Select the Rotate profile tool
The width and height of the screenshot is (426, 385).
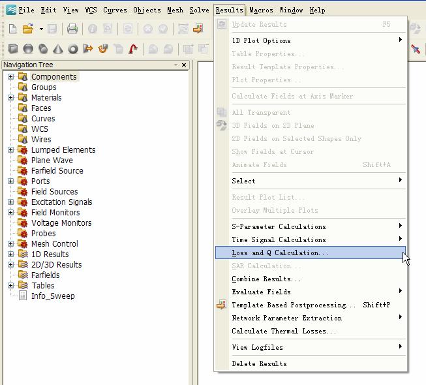[103, 49]
